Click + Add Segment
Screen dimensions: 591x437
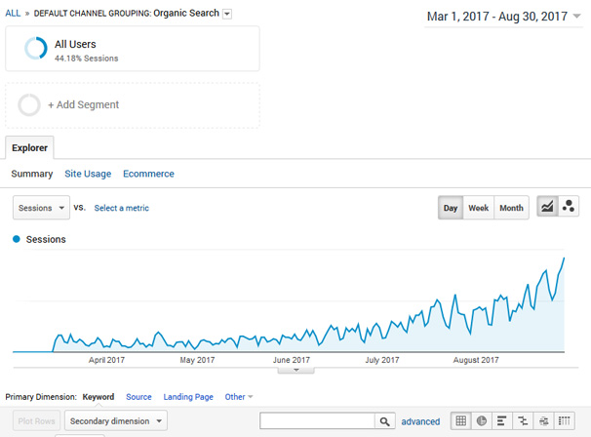[x=83, y=104]
